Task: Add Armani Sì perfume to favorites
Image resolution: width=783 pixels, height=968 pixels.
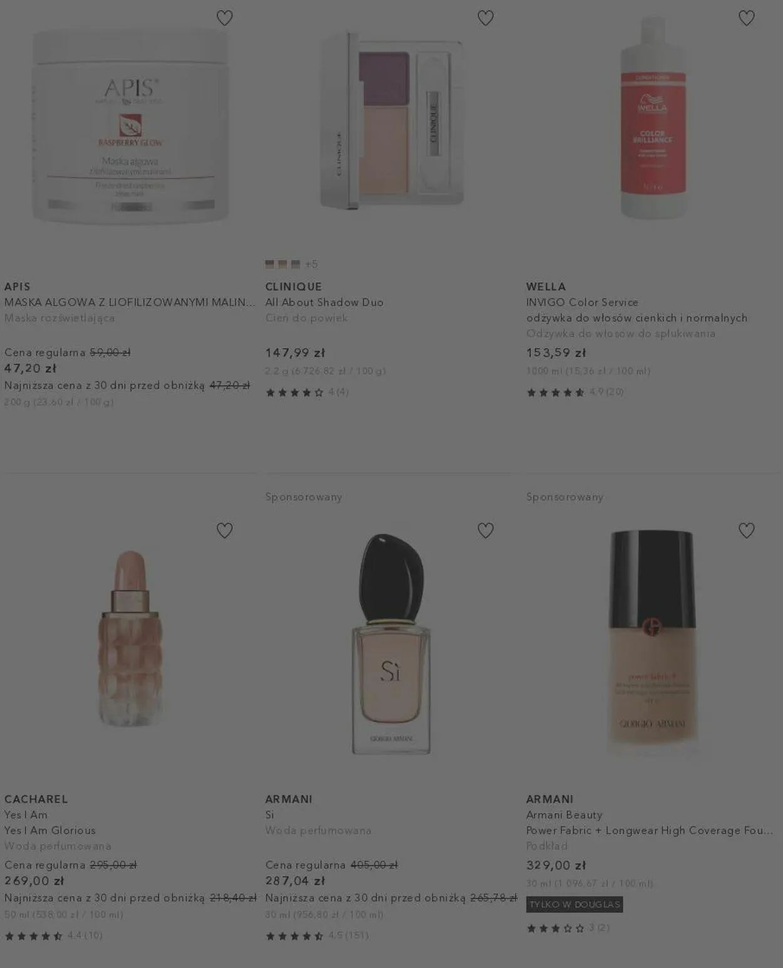Action: pos(485,531)
